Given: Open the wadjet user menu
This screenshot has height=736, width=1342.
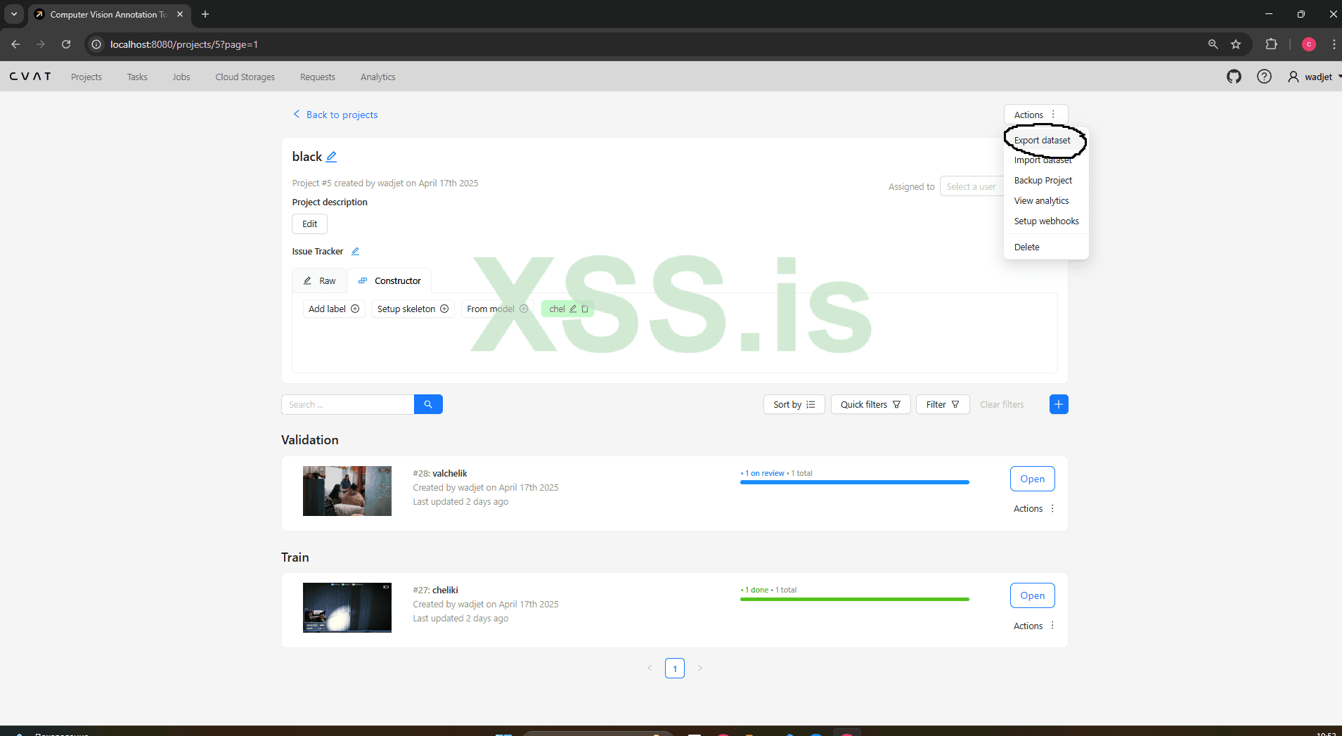Looking at the screenshot, I should [x=1314, y=77].
